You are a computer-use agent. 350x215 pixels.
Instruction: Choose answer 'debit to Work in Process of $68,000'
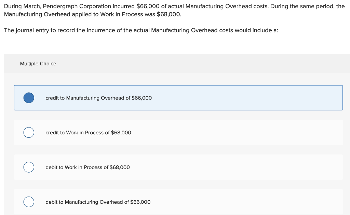coord(88,167)
